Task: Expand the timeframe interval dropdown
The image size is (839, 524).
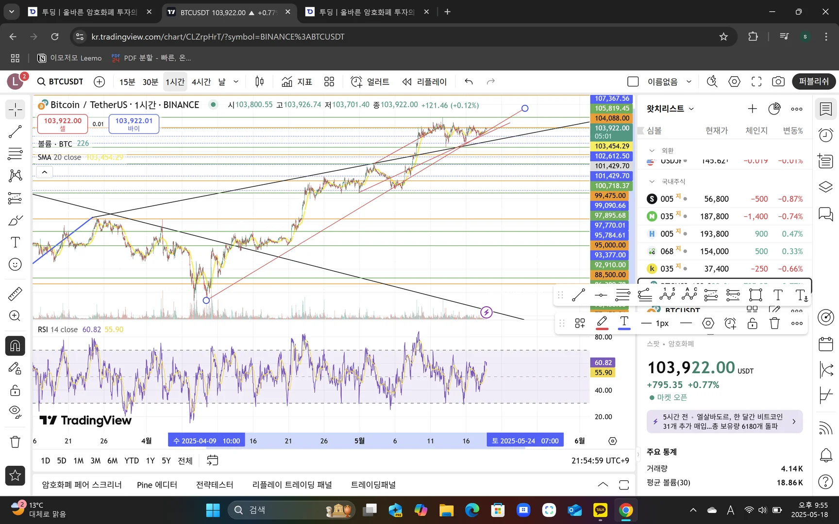Action: coord(236,82)
